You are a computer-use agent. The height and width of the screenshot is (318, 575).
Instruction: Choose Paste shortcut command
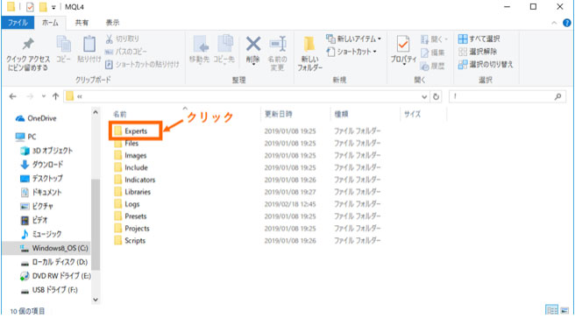click(x=142, y=65)
